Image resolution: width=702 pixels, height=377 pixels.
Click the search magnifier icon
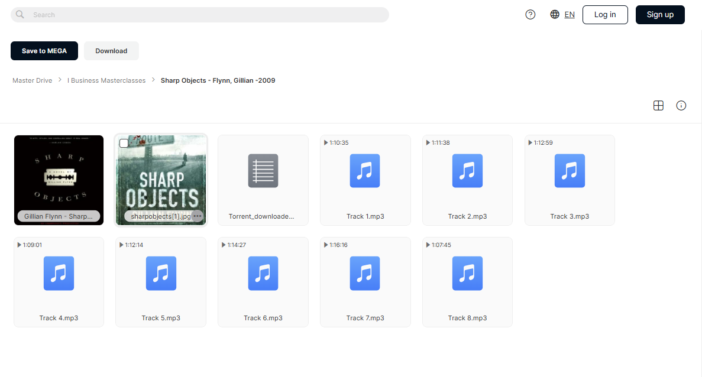click(20, 14)
